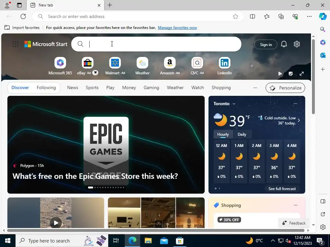Click Personalize button
This screenshot has height=247, width=330.
point(286,88)
